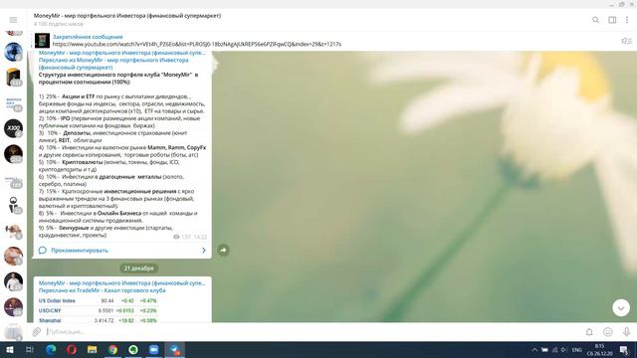Screen dimensions: 637x358
Task: Open the Telegram hamburger main menu
Action: pos(13,20)
